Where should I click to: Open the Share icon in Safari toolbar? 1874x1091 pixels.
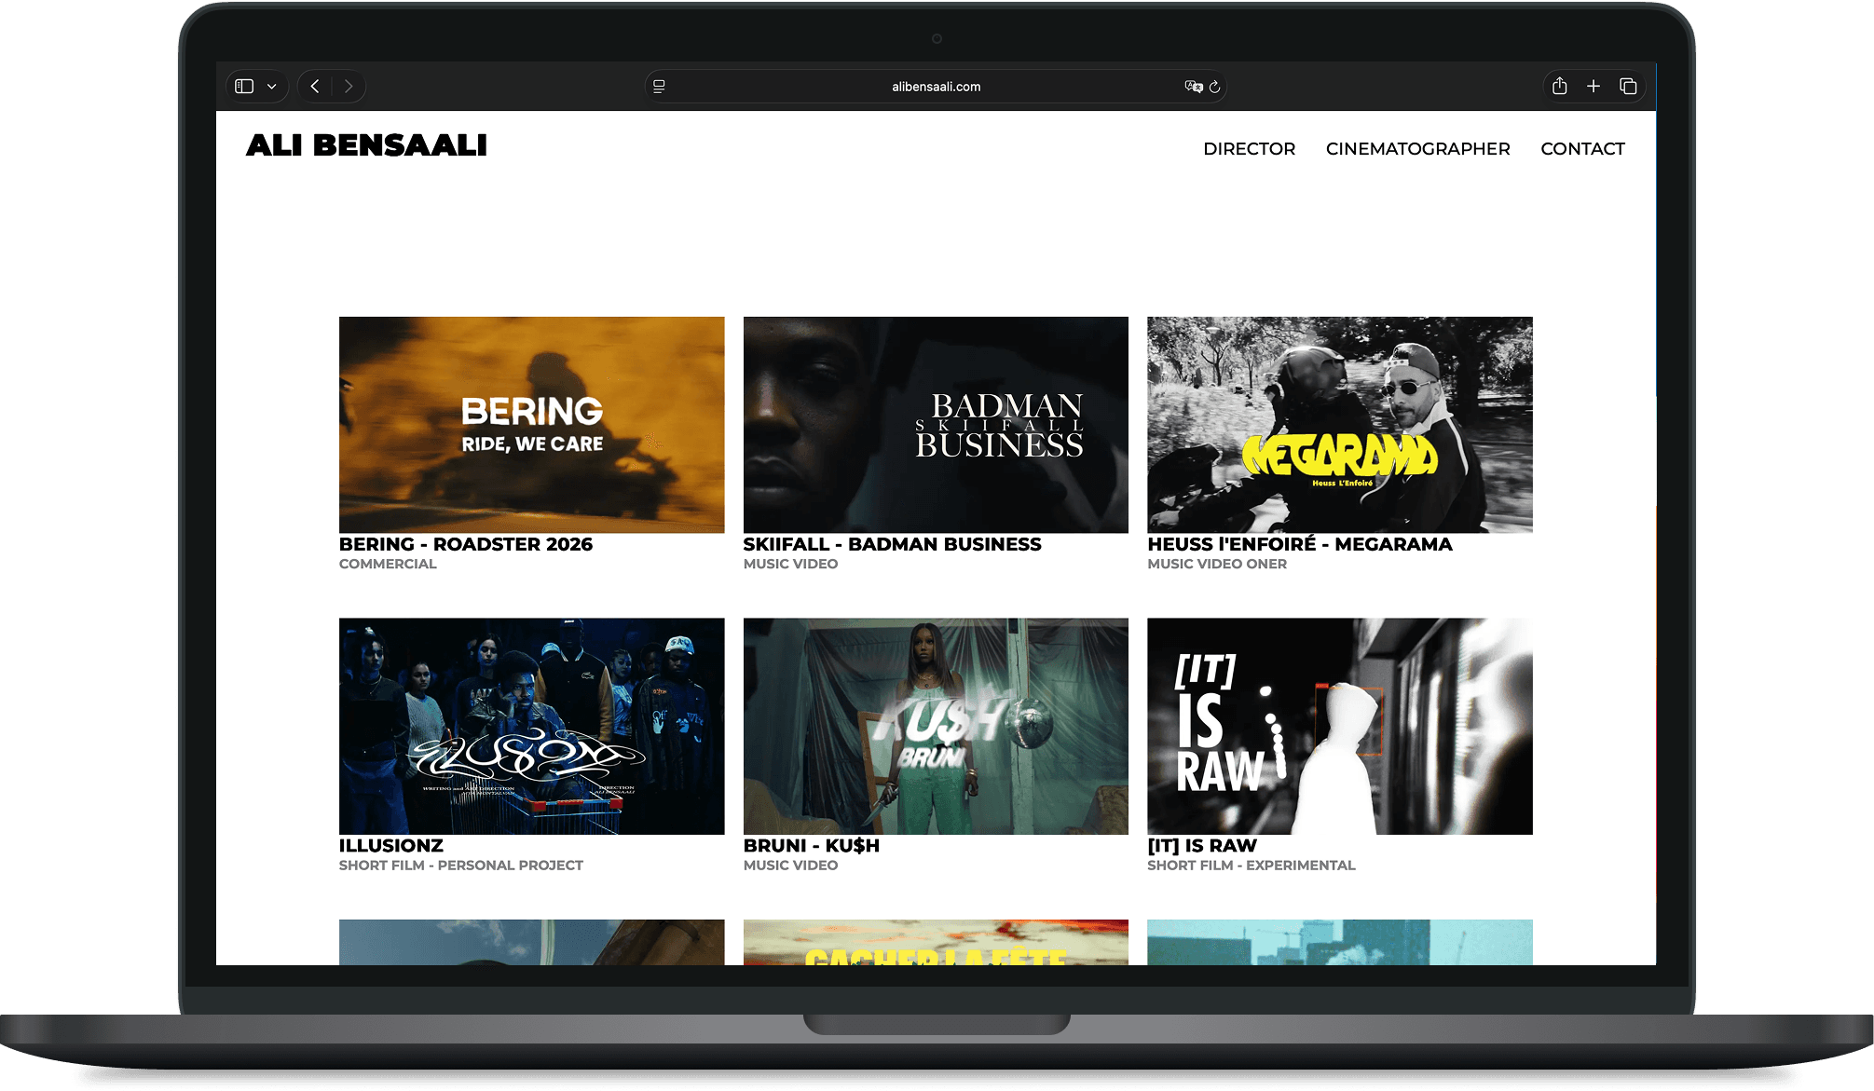pyautogui.click(x=1560, y=86)
